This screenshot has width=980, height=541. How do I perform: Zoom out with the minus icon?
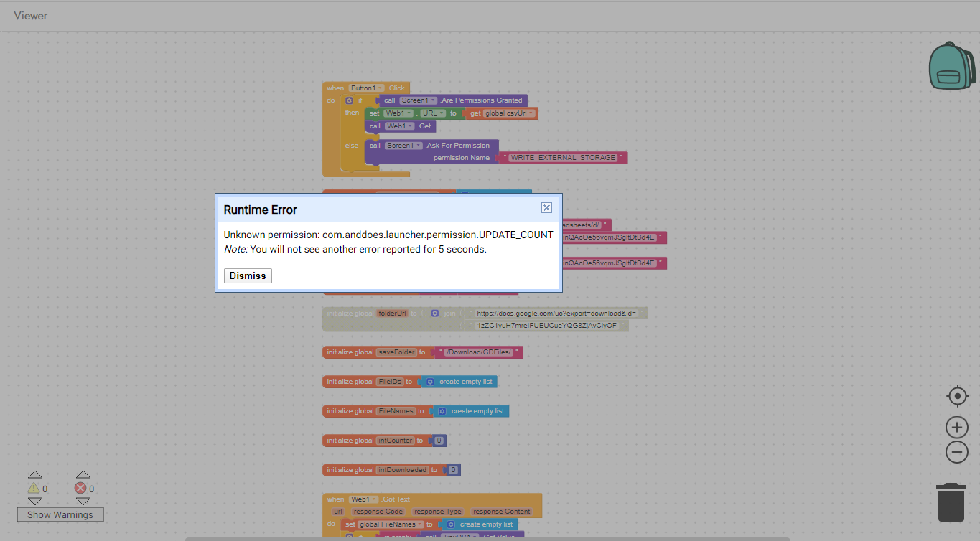957,452
